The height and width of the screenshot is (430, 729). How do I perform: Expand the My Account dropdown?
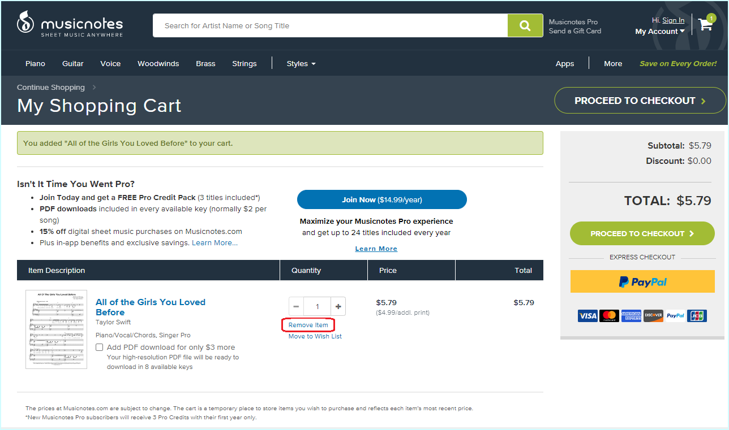tap(660, 32)
